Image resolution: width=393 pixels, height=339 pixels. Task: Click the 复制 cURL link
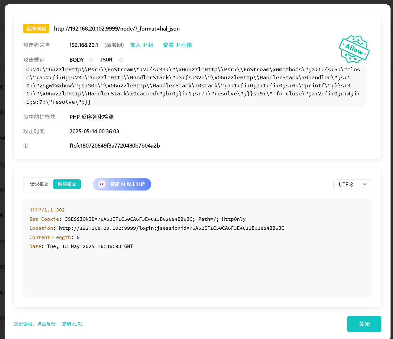(72, 324)
